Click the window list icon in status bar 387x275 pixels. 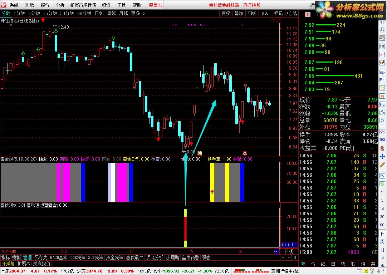[359, 271]
